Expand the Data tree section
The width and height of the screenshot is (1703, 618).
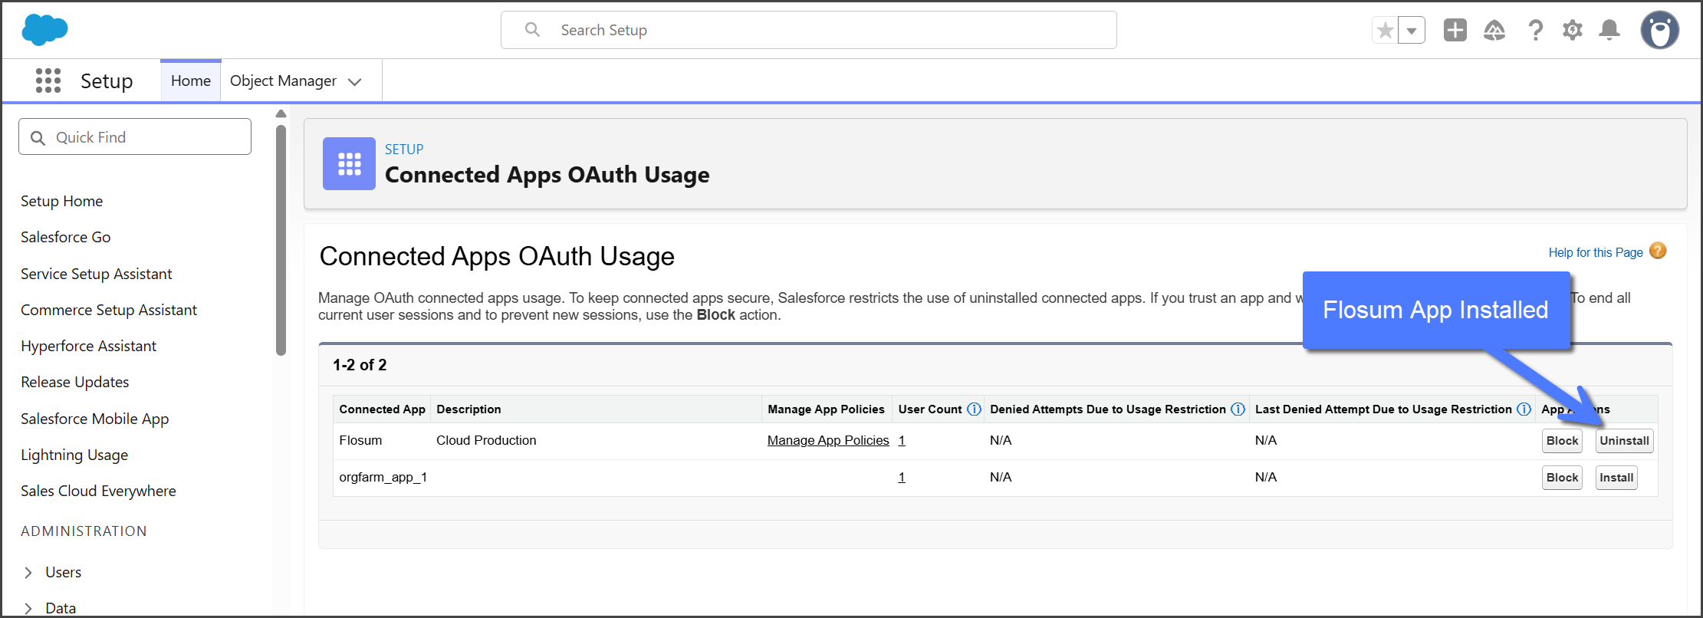(x=28, y=608)
